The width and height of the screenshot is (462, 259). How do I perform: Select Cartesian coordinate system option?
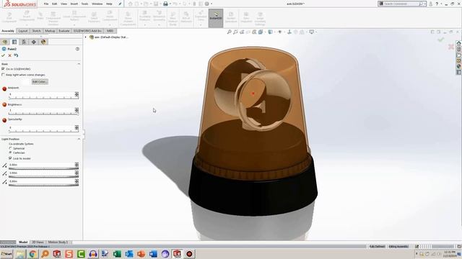(x=11, y=153)
